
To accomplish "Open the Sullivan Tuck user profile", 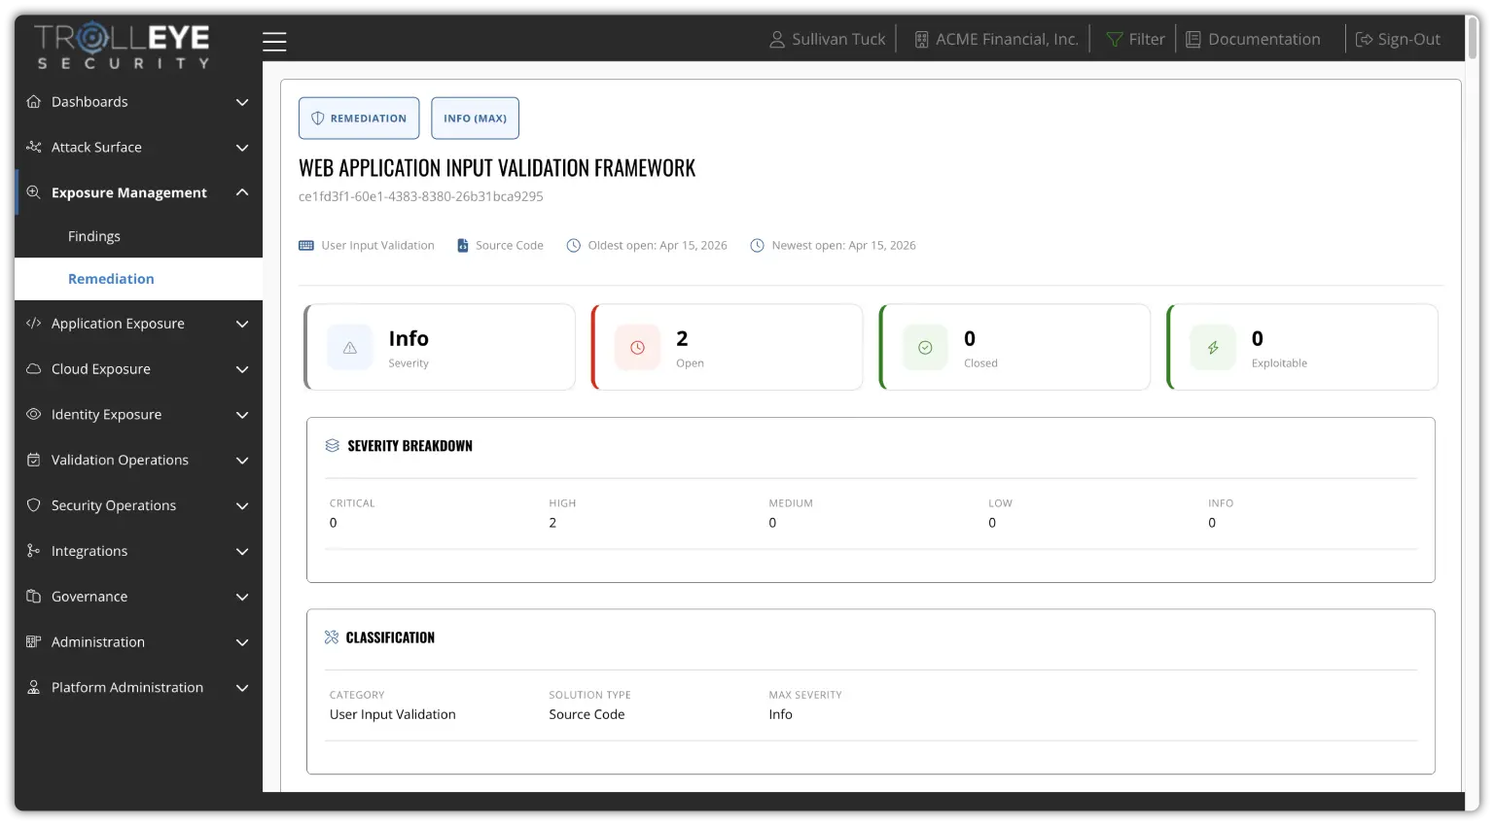I will [828, 39].
